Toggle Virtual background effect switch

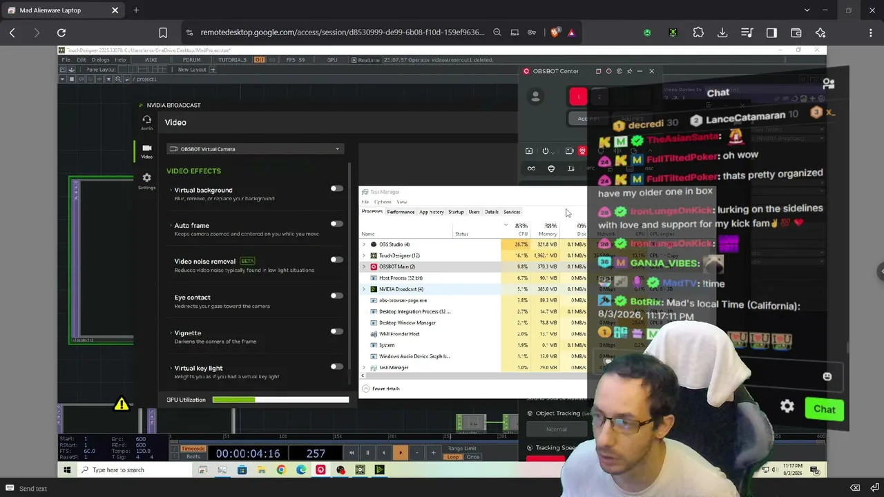tap(336, 188)
